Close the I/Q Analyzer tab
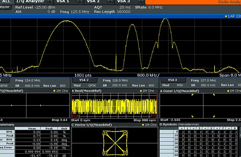Screen dimensions: 241x157 (50, 1)
